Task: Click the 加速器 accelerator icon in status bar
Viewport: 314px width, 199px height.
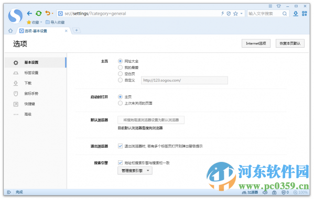Action: coord(250,192)
